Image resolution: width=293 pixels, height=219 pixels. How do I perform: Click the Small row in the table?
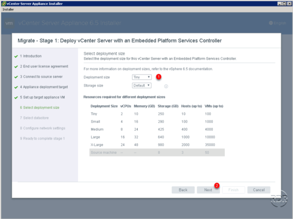point(157,122)
